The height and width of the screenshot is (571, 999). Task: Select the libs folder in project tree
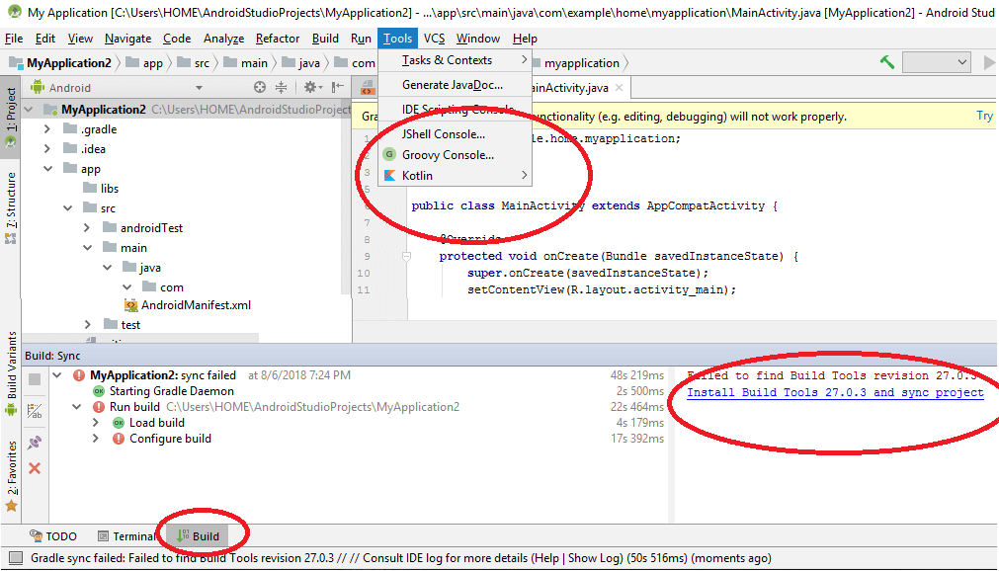click(x=101, y=189)
